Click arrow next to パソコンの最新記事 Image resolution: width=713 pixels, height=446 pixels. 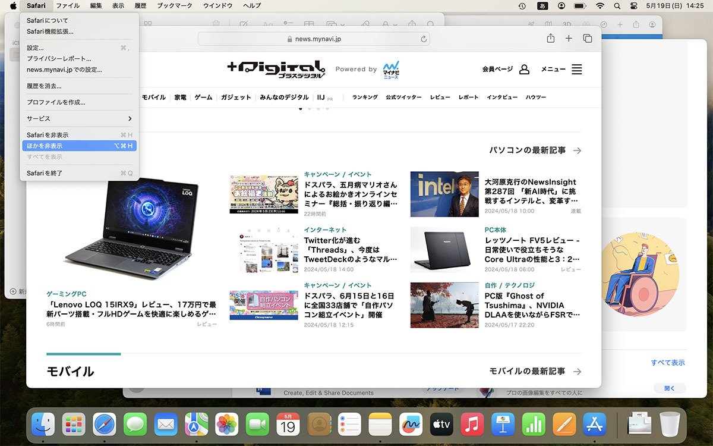pyautogui.click(x=577, y=151)
